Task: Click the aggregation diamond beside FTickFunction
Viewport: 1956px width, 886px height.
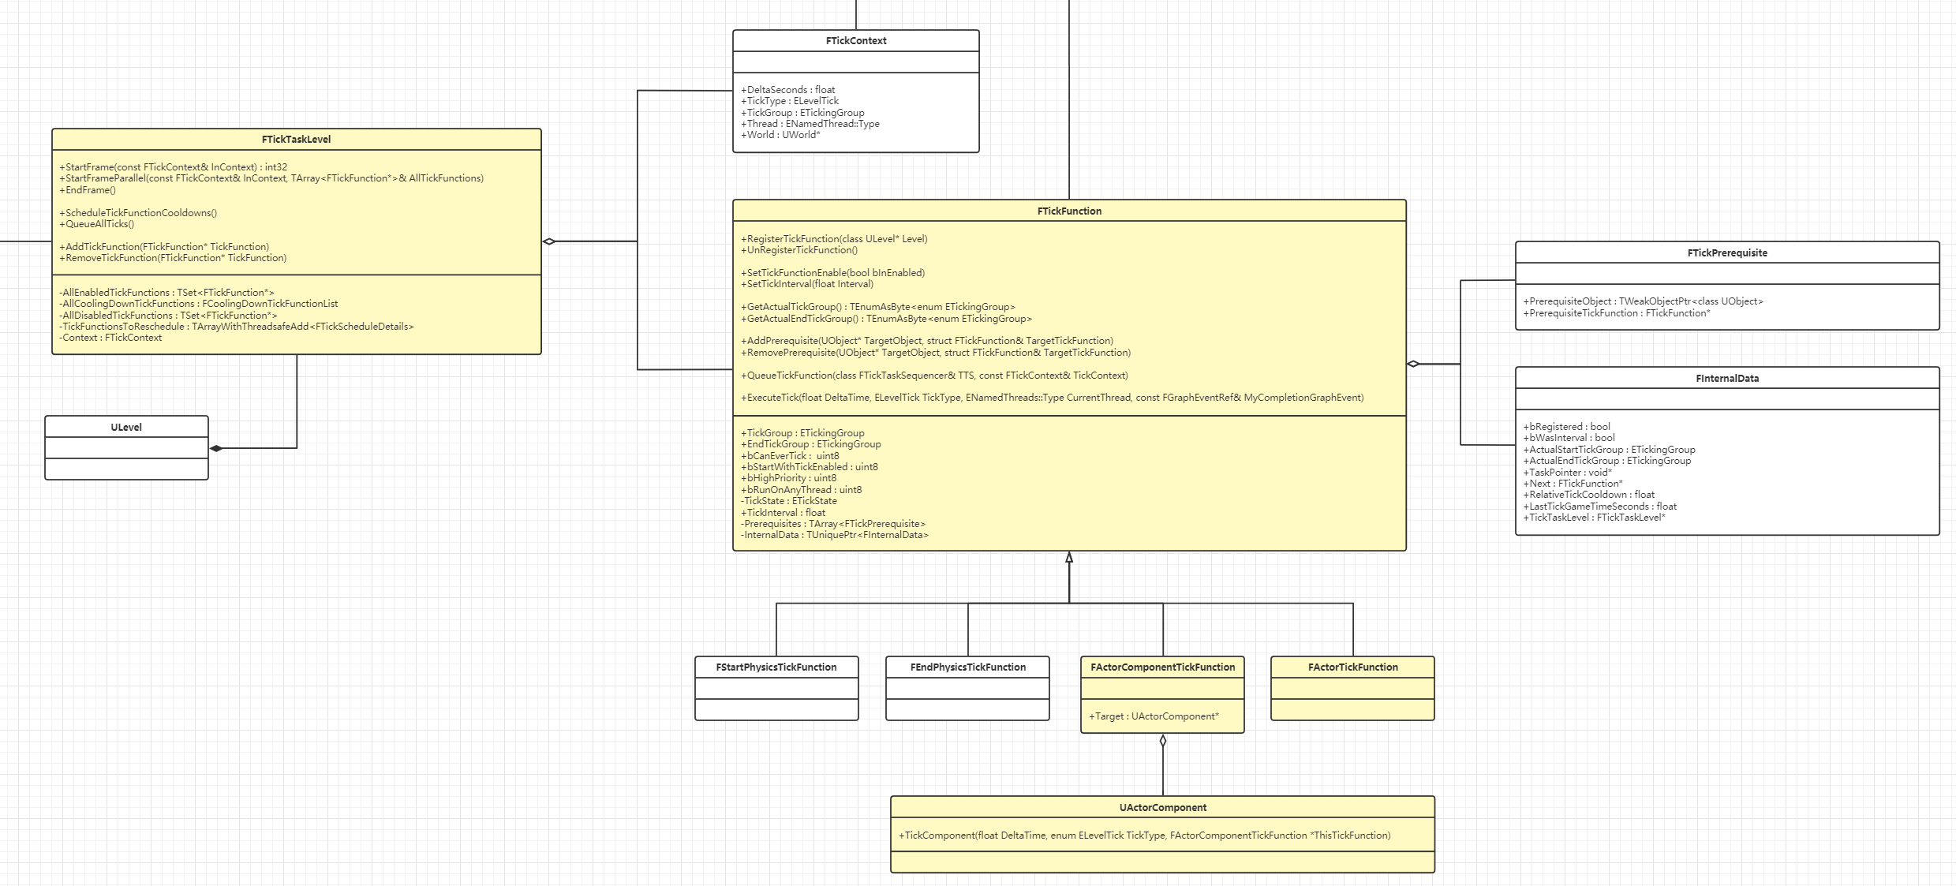Action: 1413,364
